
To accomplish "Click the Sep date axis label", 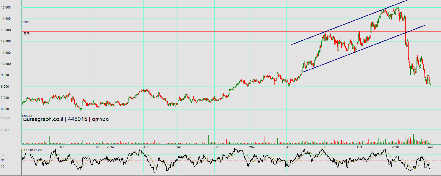I will [61, 147].
